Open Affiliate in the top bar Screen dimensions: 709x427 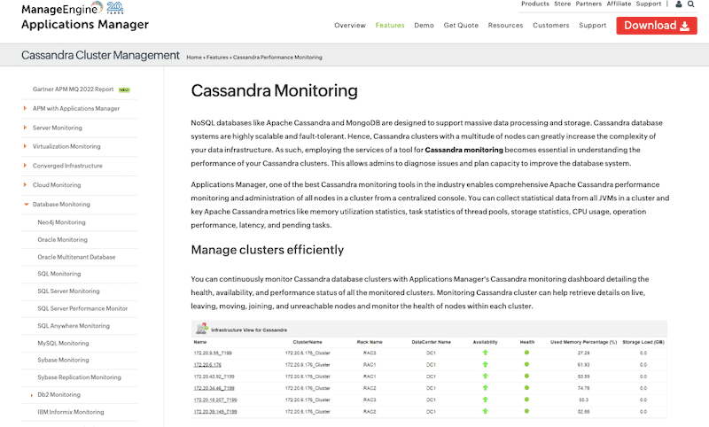pos(619,4)
